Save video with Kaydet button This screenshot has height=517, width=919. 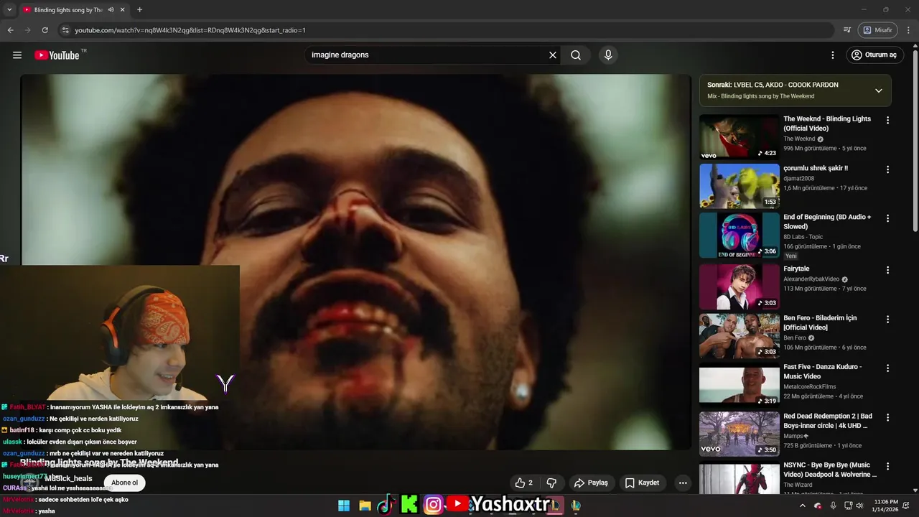642,483
